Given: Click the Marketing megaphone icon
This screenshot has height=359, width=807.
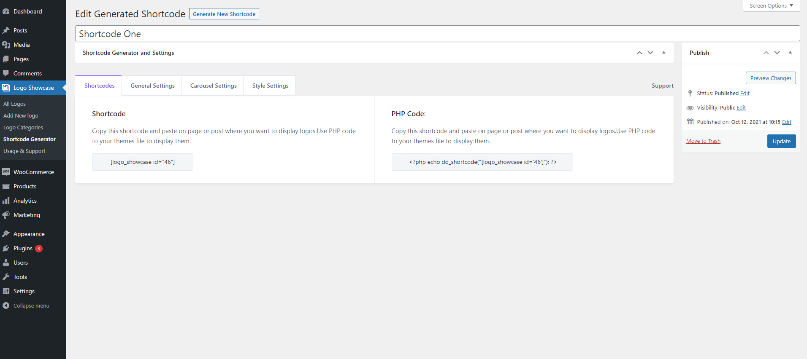Looking at the screenshot, I should pos(6,215).
